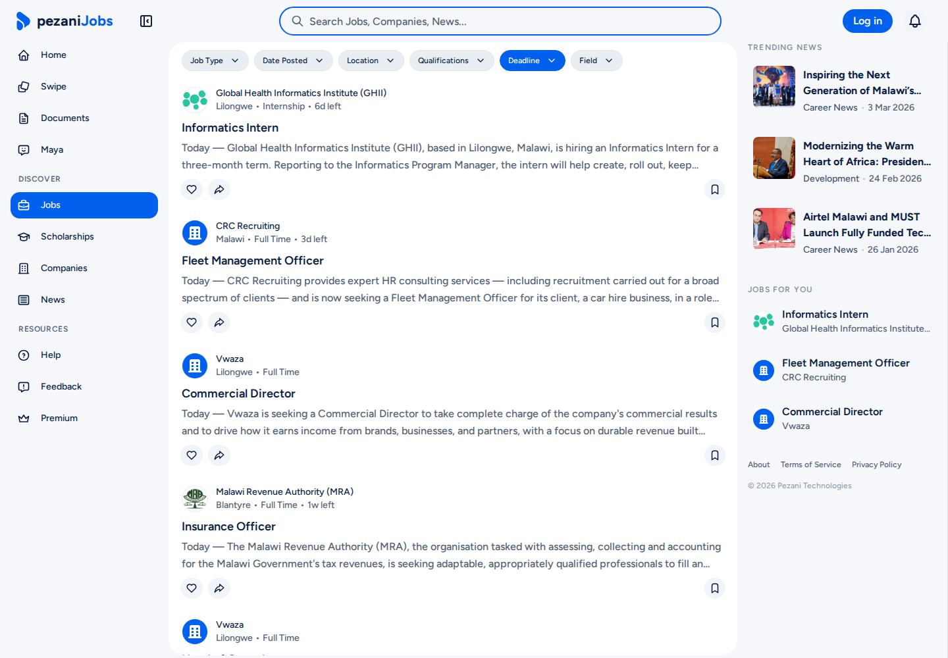The width and height of the screenshot is (948, 658).
Task: Open Documents in sidebar
Action: coord(84,118)
